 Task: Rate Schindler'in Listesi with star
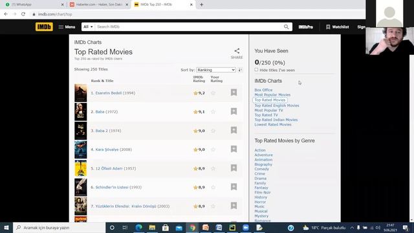coord(213,187)
